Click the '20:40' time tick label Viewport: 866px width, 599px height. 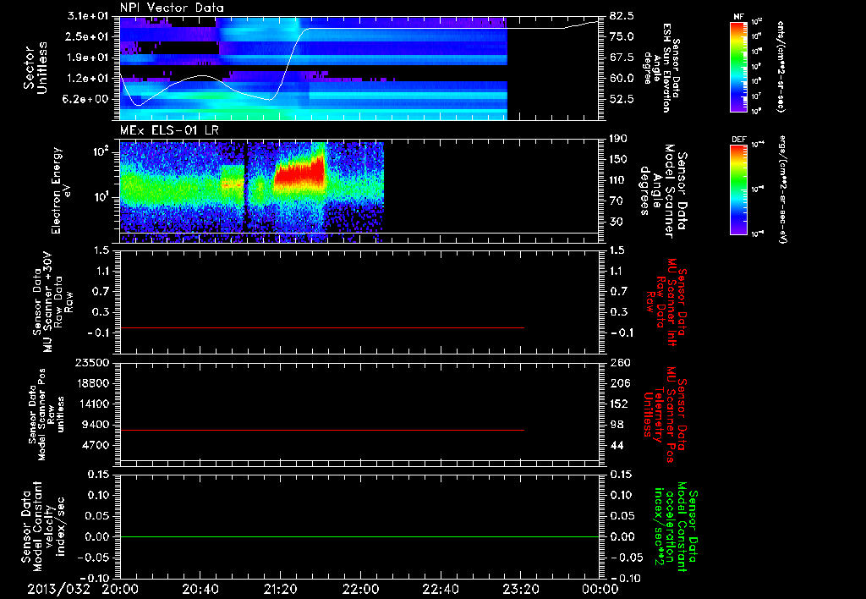coord(200,589)
